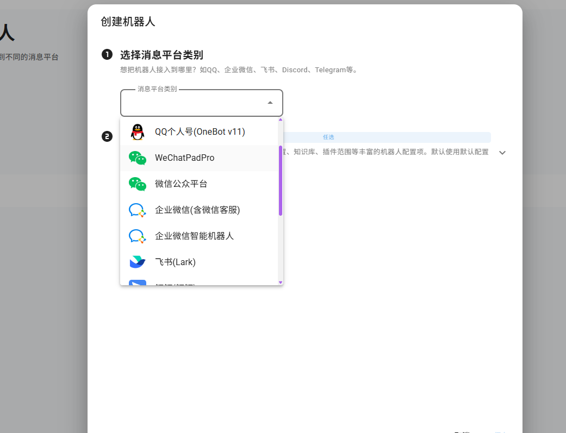Collapse the 消息平台类别 dropdown via its caret
Screen dimensions: 566x433
tap(270, 102)
